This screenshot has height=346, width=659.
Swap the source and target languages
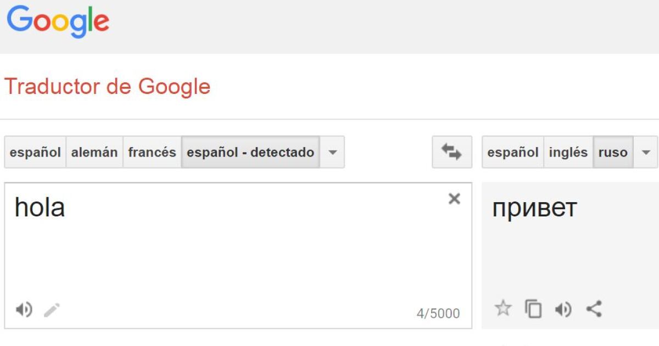[451, 152]
